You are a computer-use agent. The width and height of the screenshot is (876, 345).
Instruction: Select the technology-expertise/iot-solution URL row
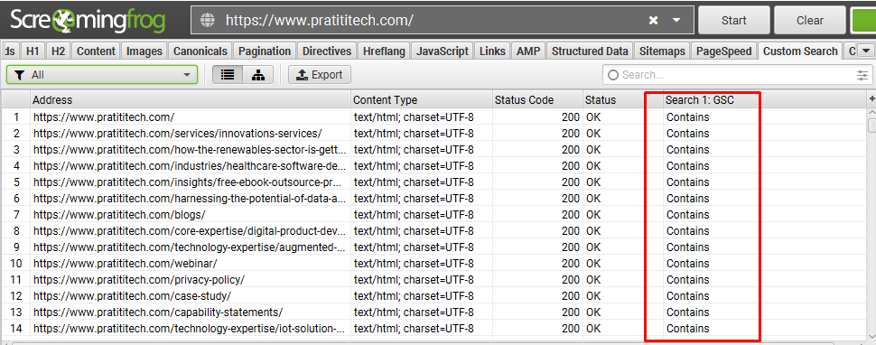pos(190,328)
